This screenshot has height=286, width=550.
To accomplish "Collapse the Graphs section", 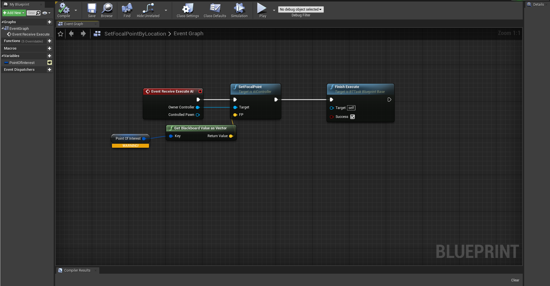I will click(x=3, y=22).
